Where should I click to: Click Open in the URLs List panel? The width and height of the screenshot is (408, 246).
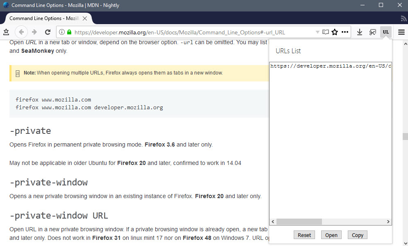pos(331,235)
